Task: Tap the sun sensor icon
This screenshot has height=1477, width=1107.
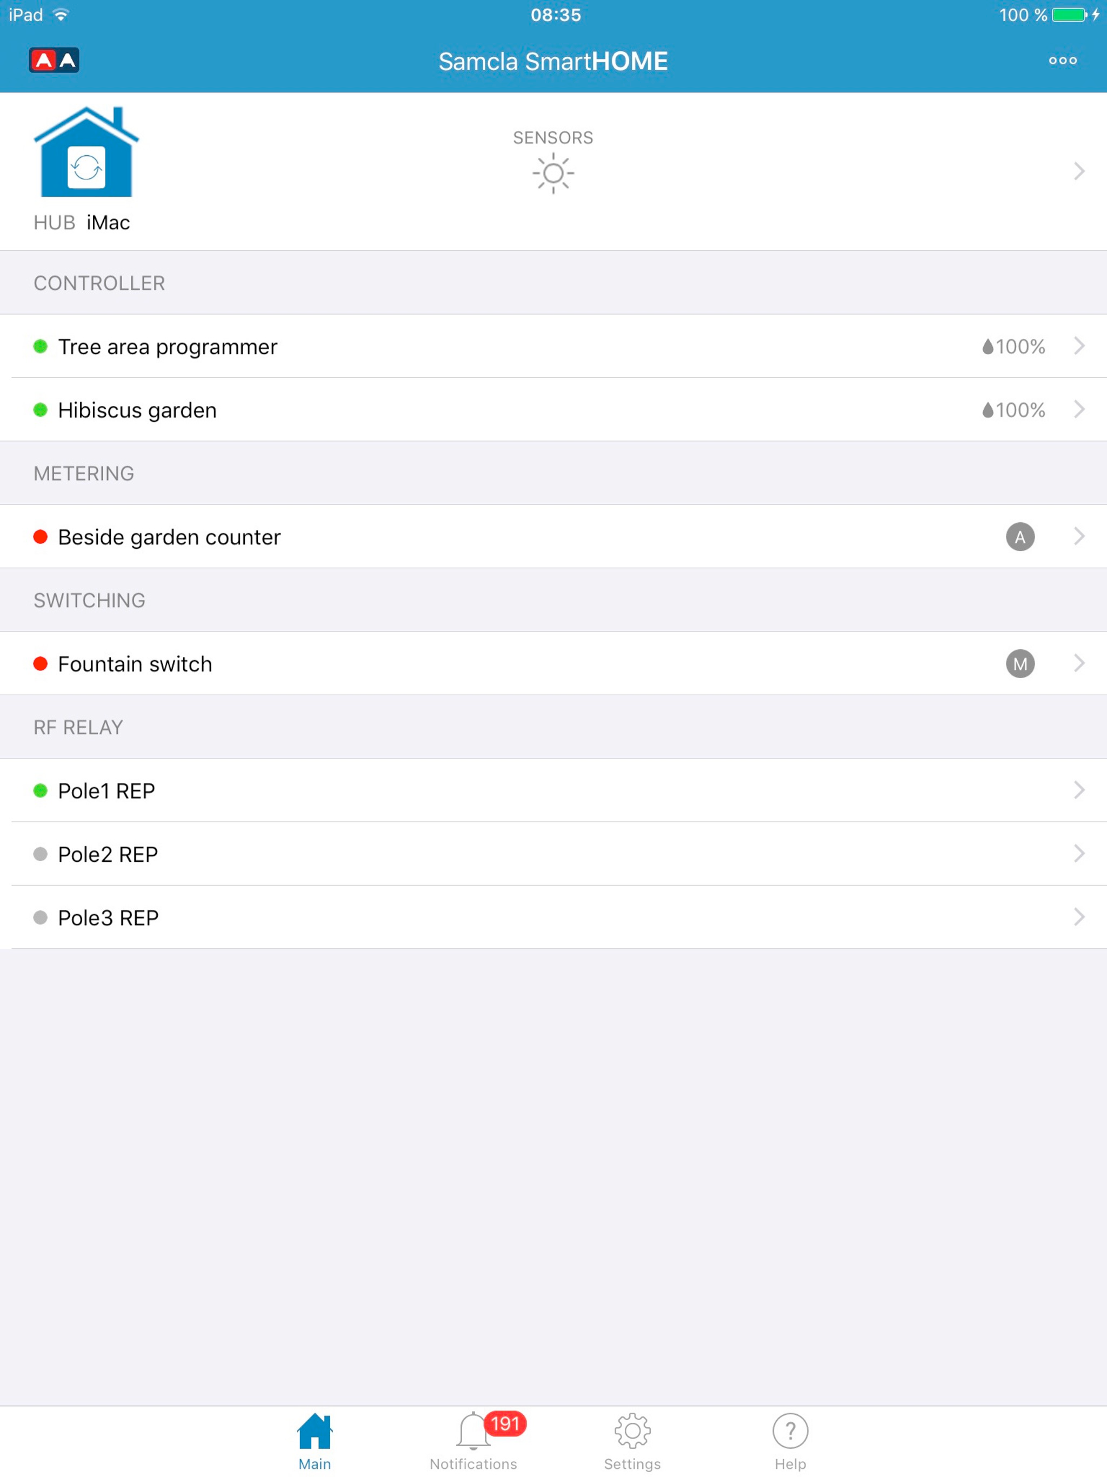Action: (553, 174)
